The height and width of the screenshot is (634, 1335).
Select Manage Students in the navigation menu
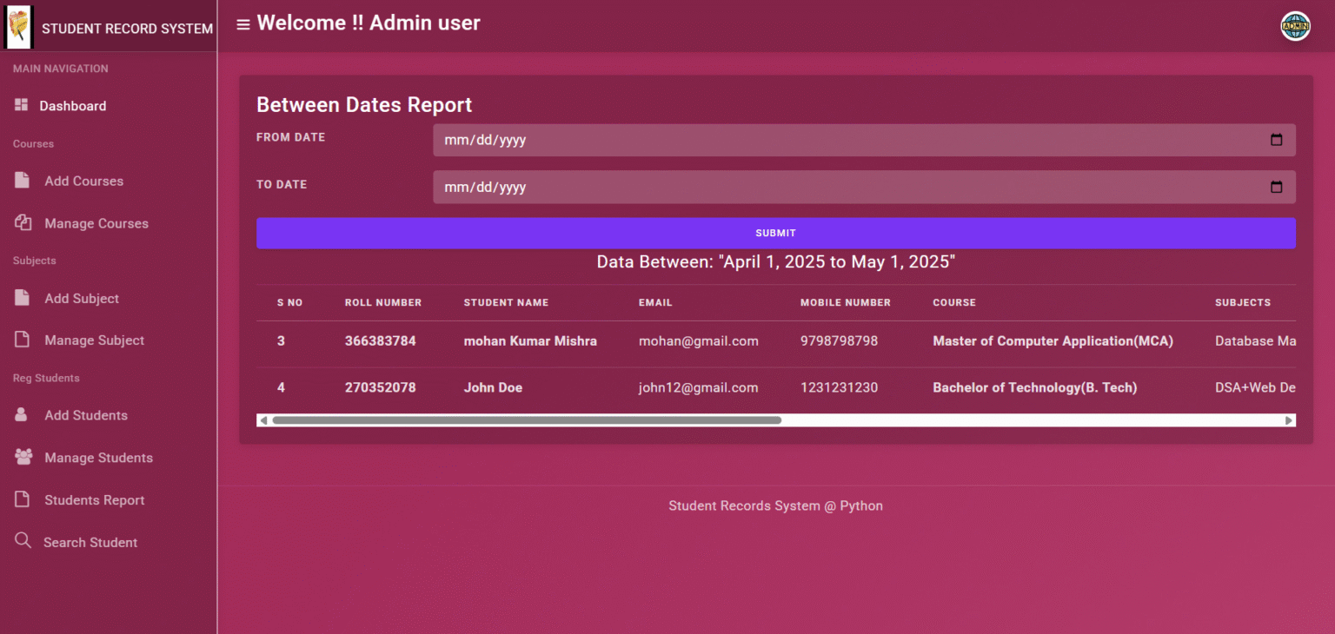click(x=99, y=457)
